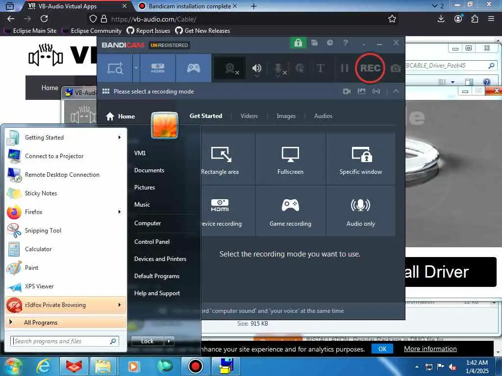Open More information link
Image resolution: width=502 pixels, height=376 pixels.
click(x=430, y=349)
